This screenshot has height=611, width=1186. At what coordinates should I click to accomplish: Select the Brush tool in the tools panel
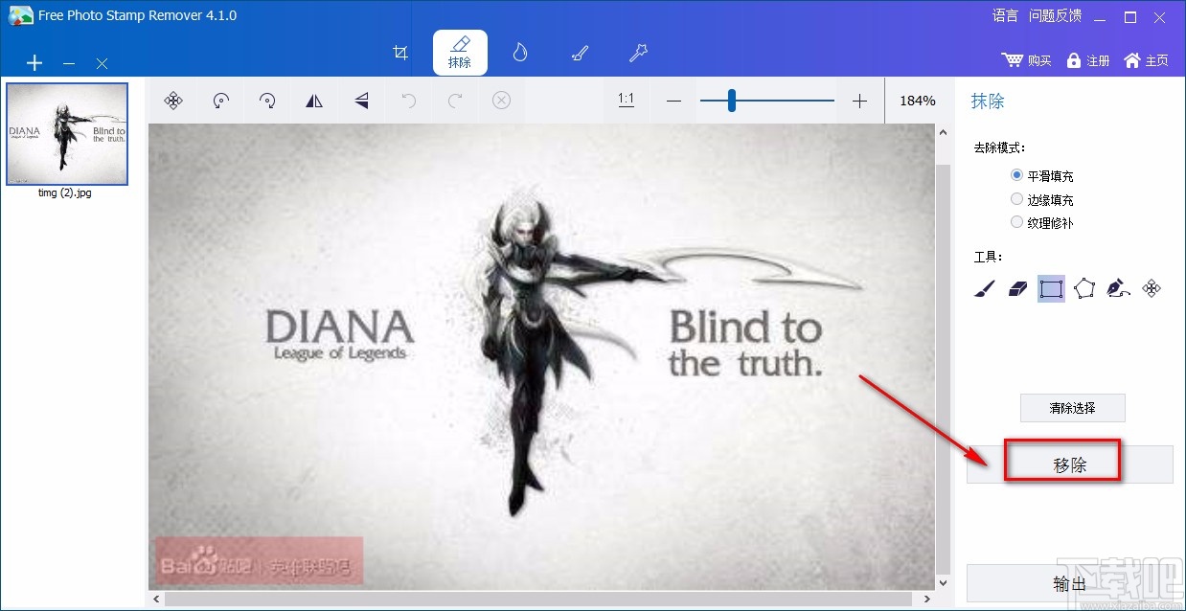(984, 287)
